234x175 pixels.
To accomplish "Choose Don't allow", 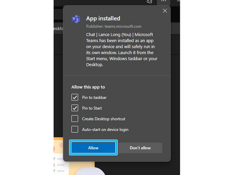I will point(140,148).
